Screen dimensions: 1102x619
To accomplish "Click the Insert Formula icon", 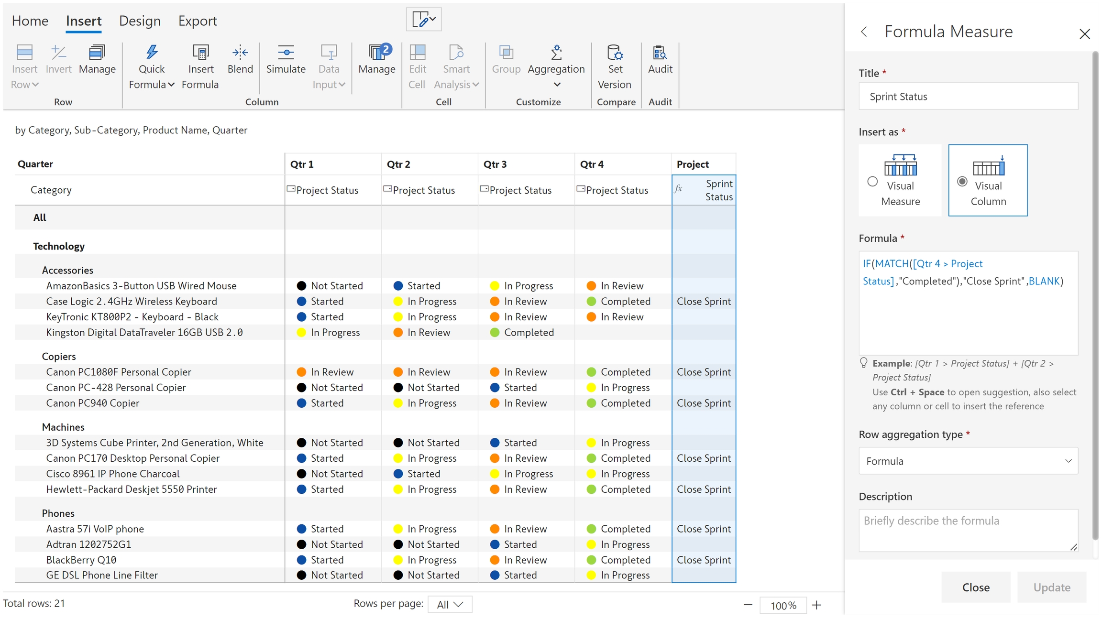I will [200, 53].
